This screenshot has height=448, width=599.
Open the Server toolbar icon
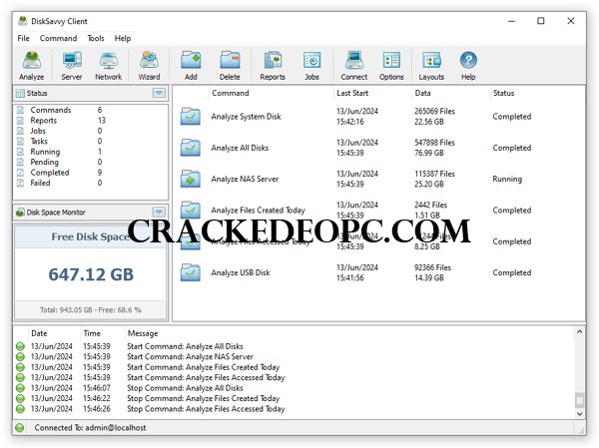coord(72,61)
